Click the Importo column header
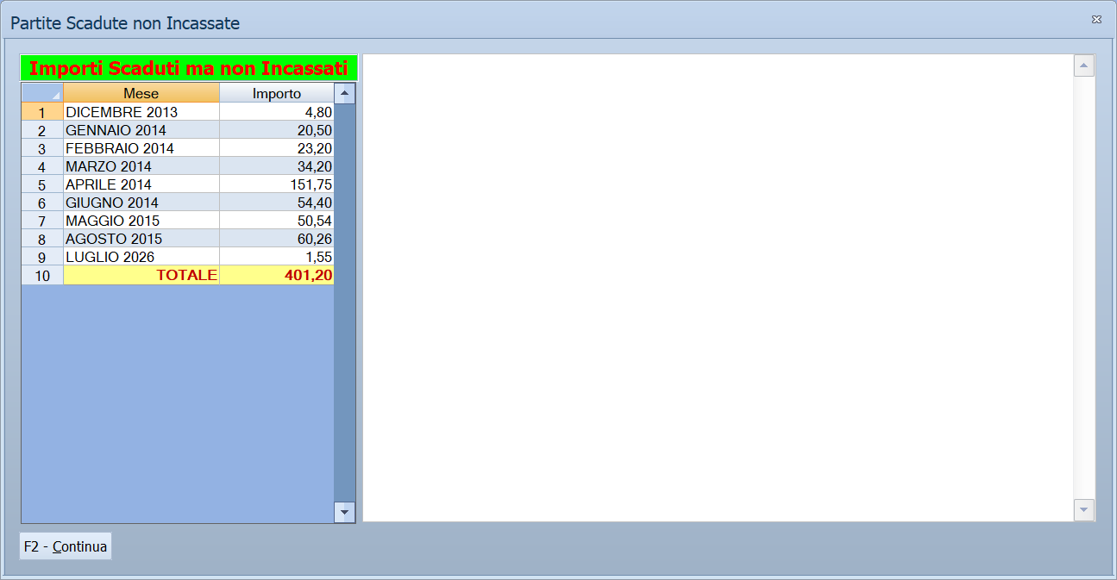Image resolution: width=1117 pixels, height=580 pixels. click(x=277, y=93)
